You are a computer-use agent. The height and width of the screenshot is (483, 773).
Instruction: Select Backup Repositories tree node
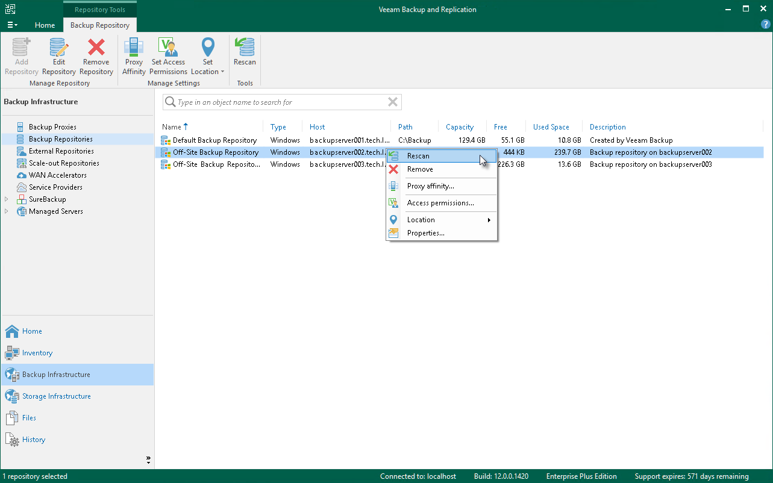(x=61, y=139)
